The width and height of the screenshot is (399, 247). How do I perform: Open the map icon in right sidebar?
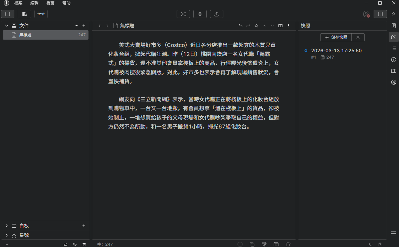(394, 71)
